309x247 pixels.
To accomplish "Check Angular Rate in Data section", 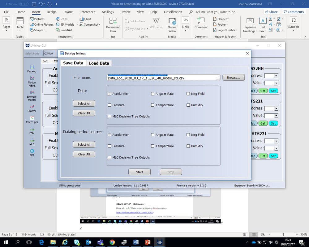I will (153, 94).
